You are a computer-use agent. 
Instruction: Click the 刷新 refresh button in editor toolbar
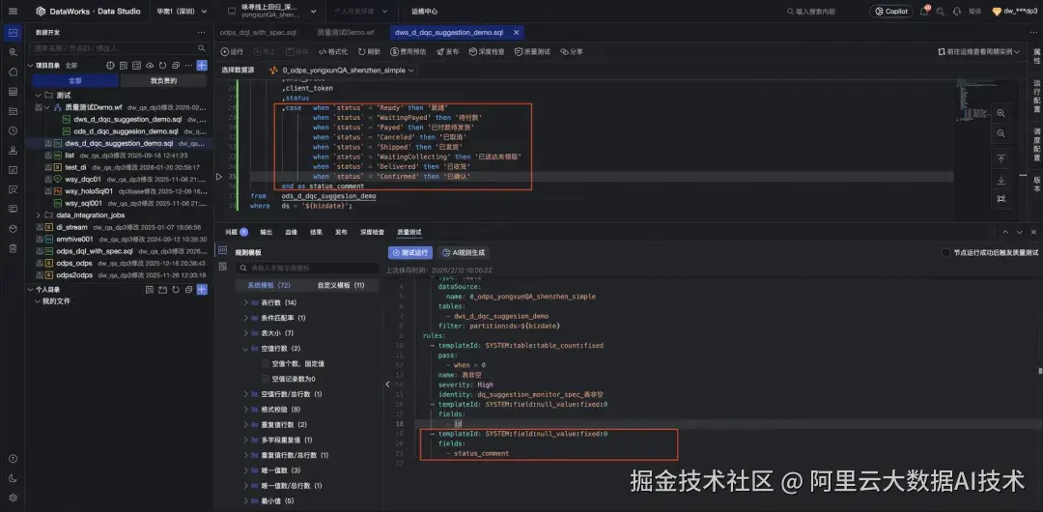point(369,51)
